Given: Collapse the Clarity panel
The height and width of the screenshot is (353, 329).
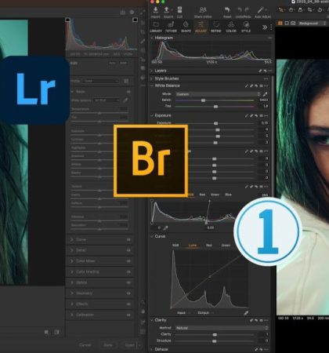Looking at the screenshot, I should click(x=152, y=320).
